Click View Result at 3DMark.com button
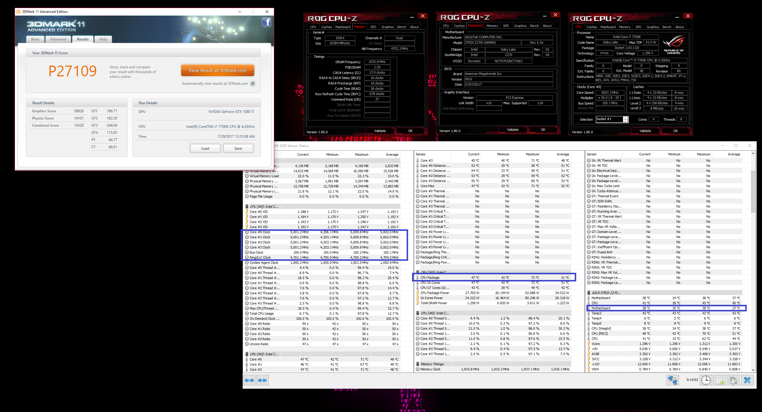The height and width of the screenshot is (412, 762). pyautogui.click(x=218, y=70)
